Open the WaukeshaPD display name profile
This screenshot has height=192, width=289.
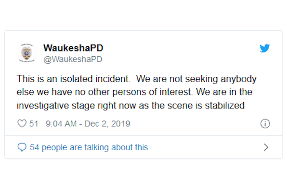(x=73, y=48)
